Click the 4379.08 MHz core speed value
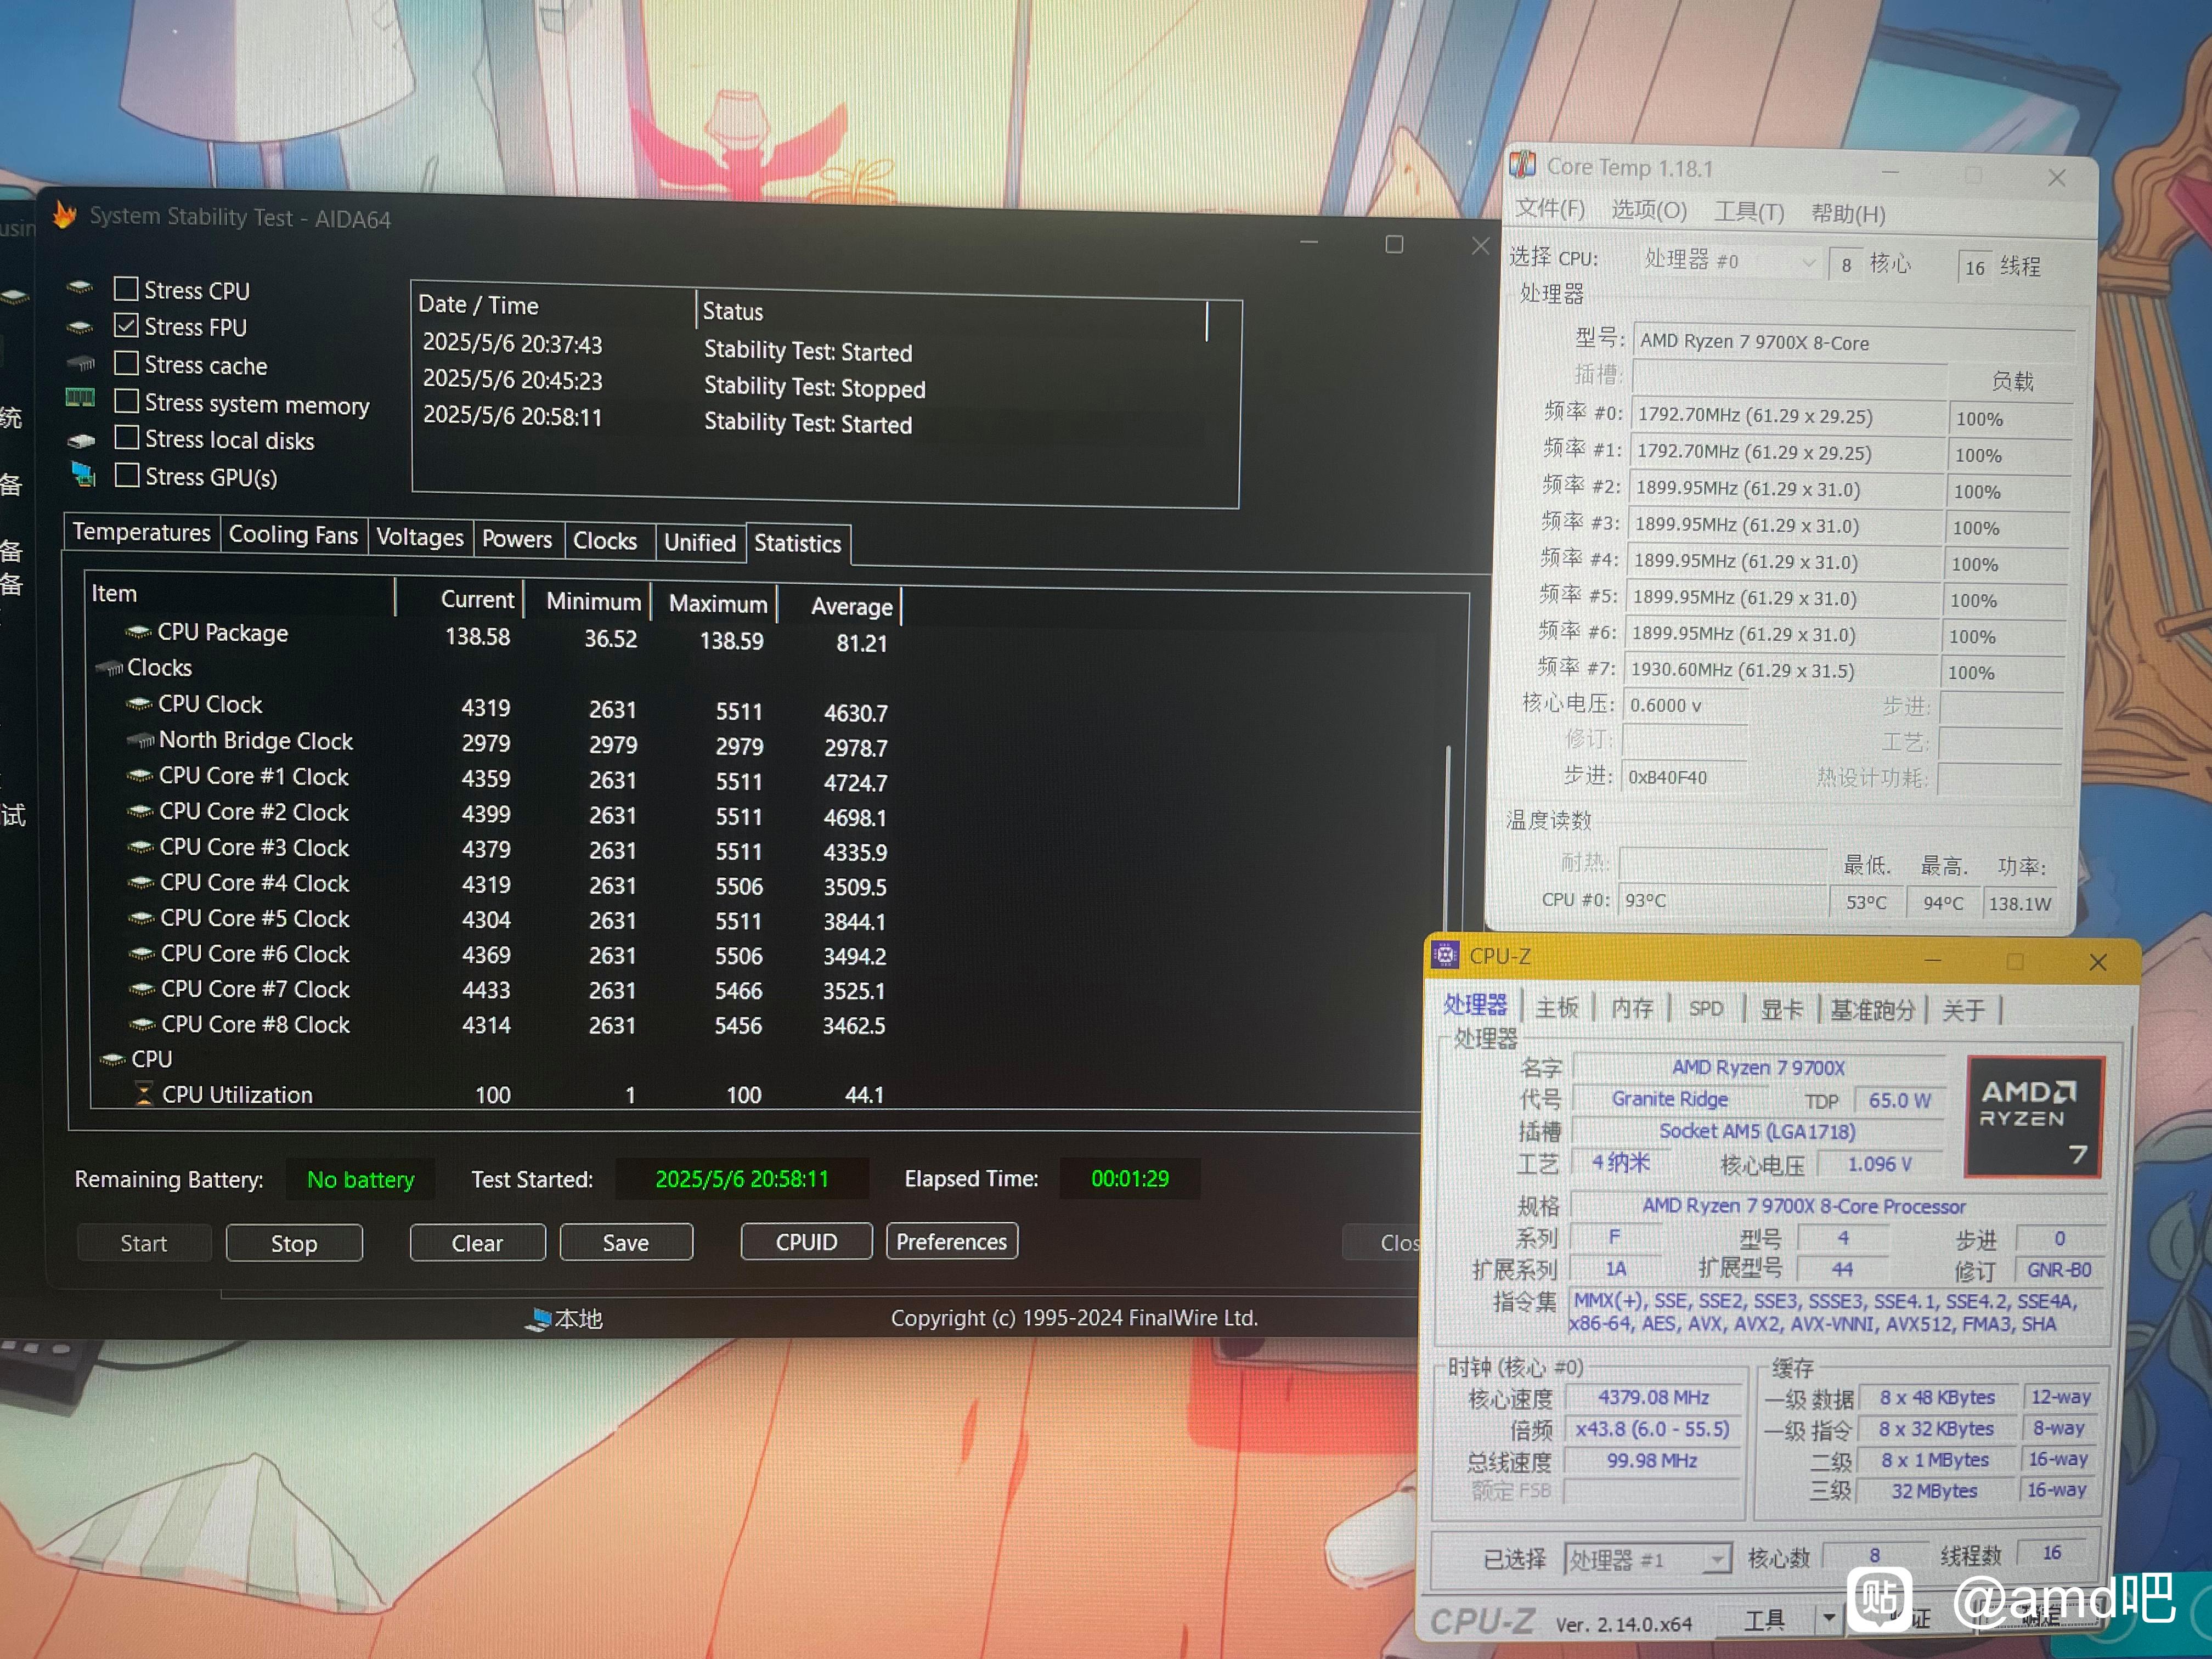The width and height of the screenshot is (2212, 1659). click(x=1652, y=1397)
